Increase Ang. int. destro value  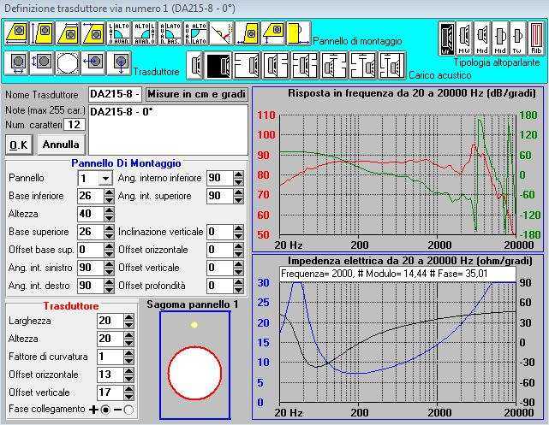coord(110,282)
